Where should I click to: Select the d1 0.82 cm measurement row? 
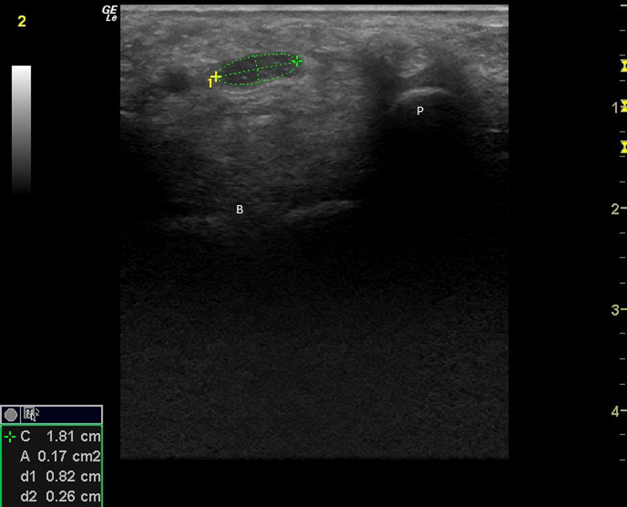pos(61,477)
